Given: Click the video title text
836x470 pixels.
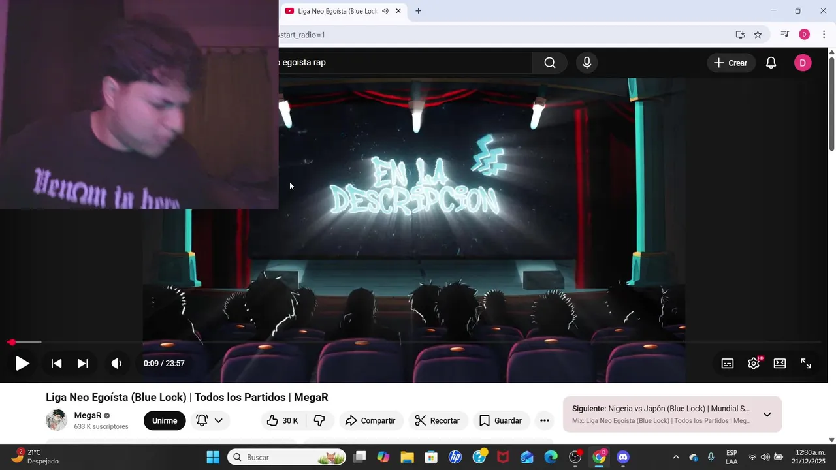Looking at the screenshot, I should coord(187,397).
